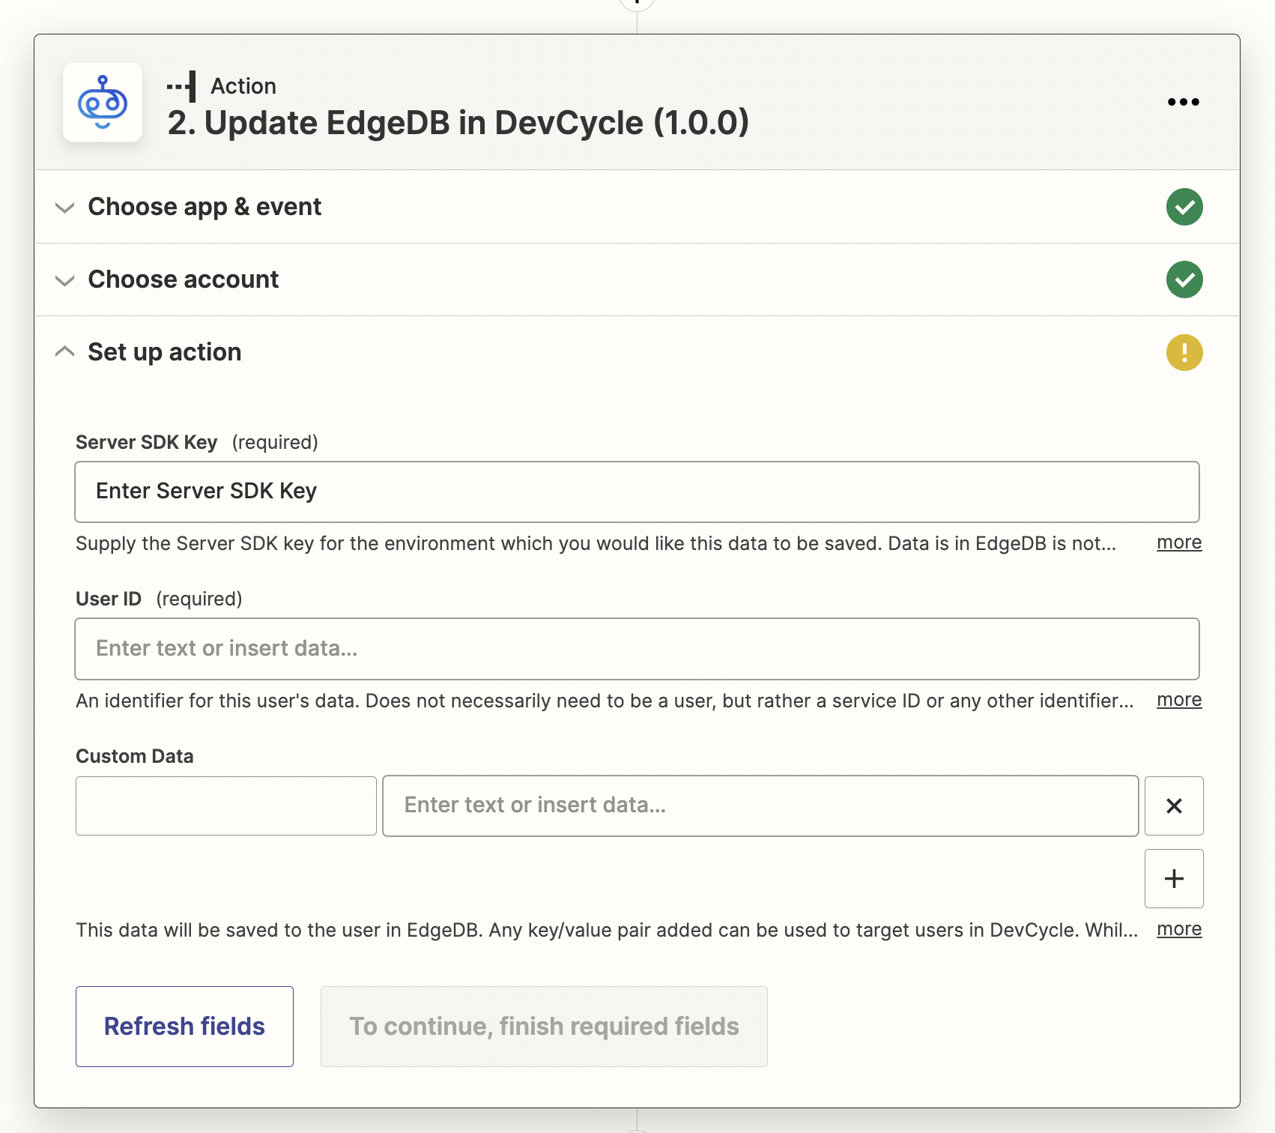This screenshot has width=1275, height=1133.
Task: Click the Custom Data value field
Action: click(x=760, y=806)
